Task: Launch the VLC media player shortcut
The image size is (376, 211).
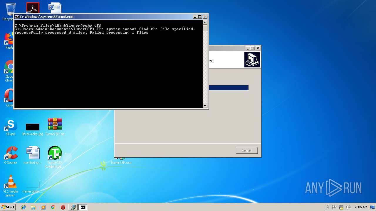Action: (11, 186)
